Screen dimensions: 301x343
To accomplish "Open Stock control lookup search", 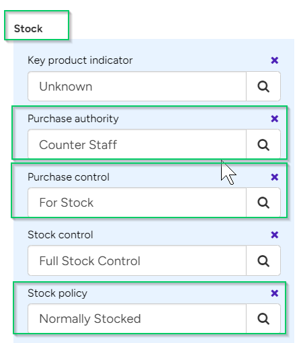I will point(263,260).
